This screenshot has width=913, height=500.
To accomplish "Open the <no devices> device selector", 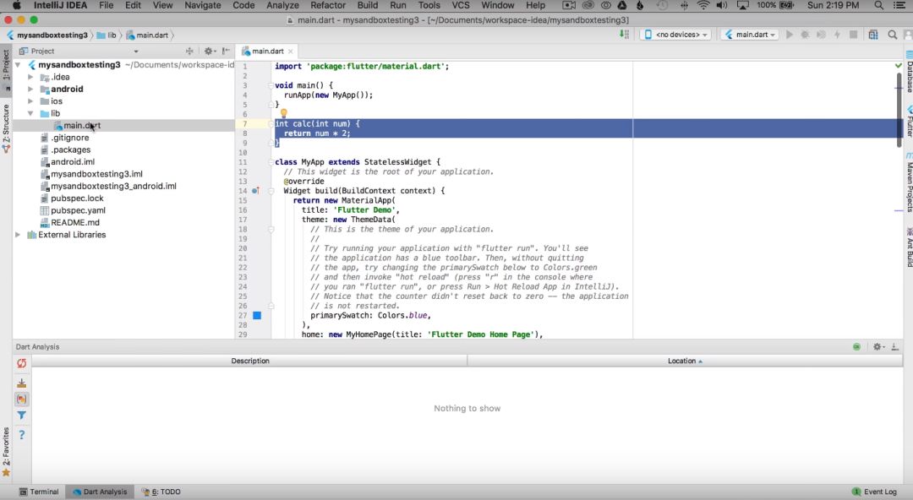I will [676, 35].
